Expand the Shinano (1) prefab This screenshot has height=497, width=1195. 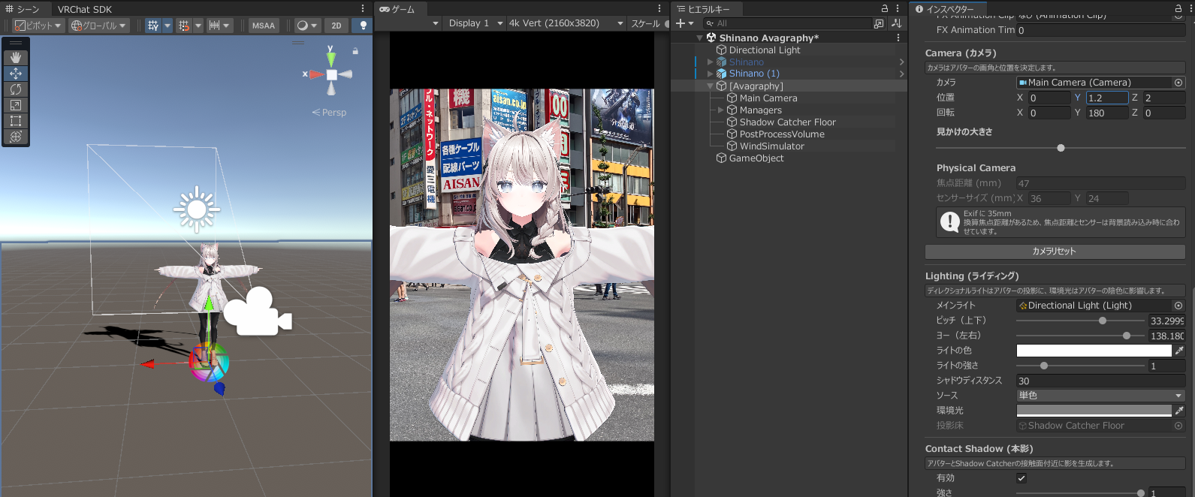(x=711, y=74)
